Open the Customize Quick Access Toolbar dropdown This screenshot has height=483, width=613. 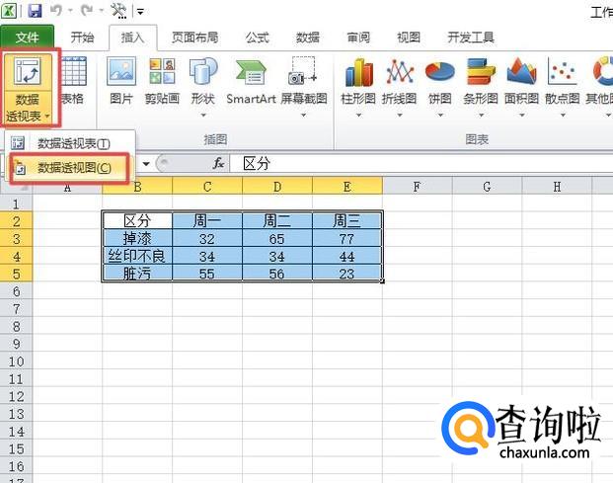(x=140, y=12)
